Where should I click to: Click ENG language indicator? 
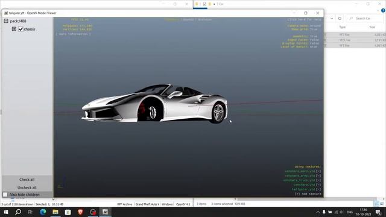350,212
